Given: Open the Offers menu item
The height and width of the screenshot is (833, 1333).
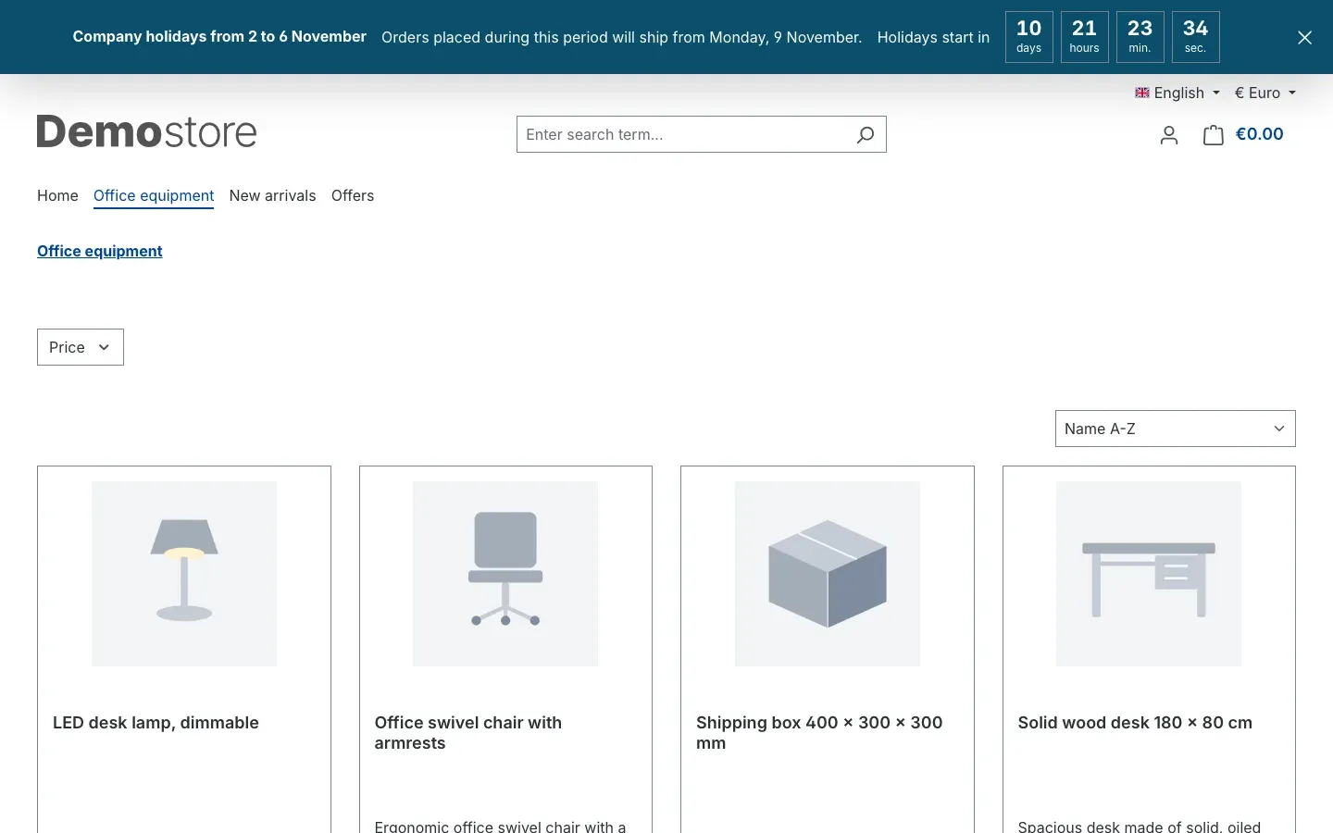Looking at the screenshot, I should pyautogui.click(x=353, y=195).
